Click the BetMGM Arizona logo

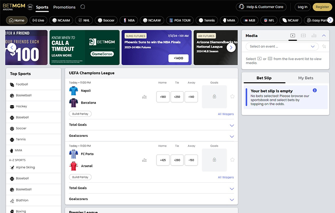pos(14,7)
